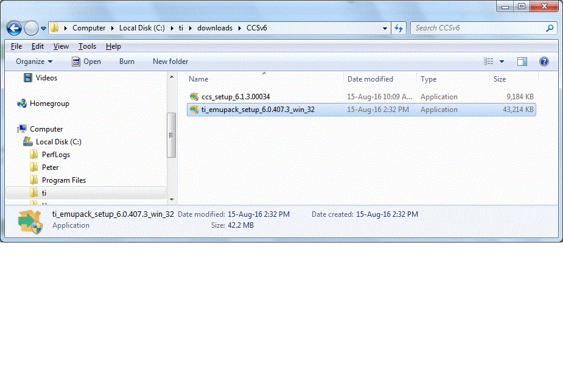Click the Burn toolbar button
Screen dimensions: 563x374
[127, 62]
